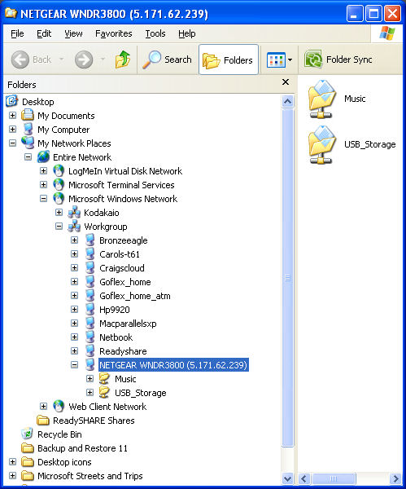406x489 pixels.
Task: Select Web Client Network icon
Action: tap(59, 406)
